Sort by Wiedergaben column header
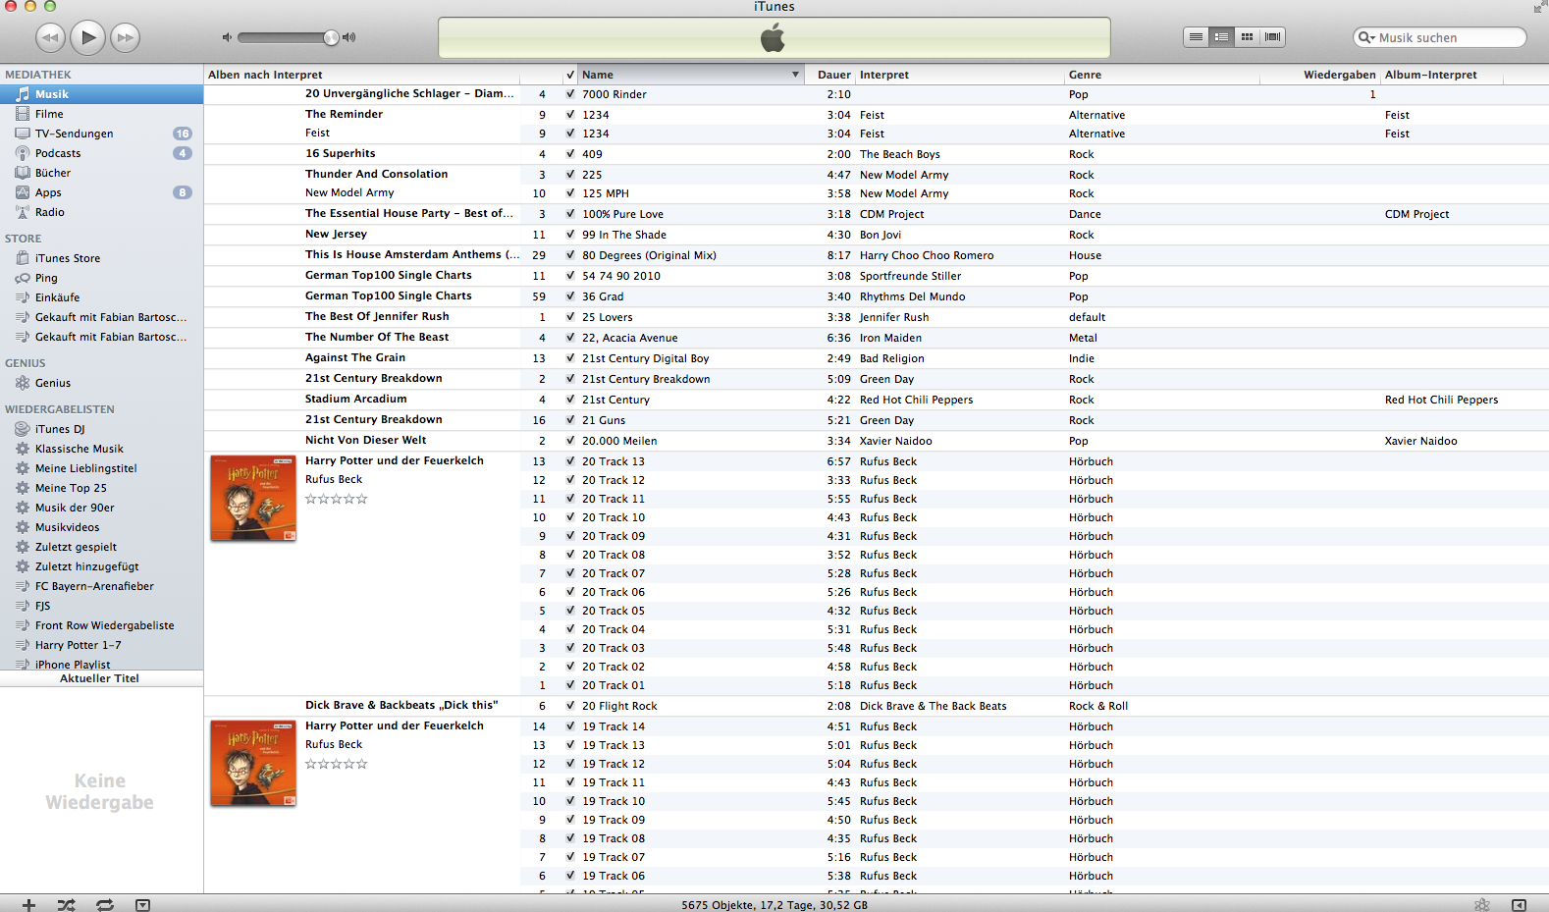Image resolution: width=1549 pixels, height=912 pixels. [x=1320, y=75]
